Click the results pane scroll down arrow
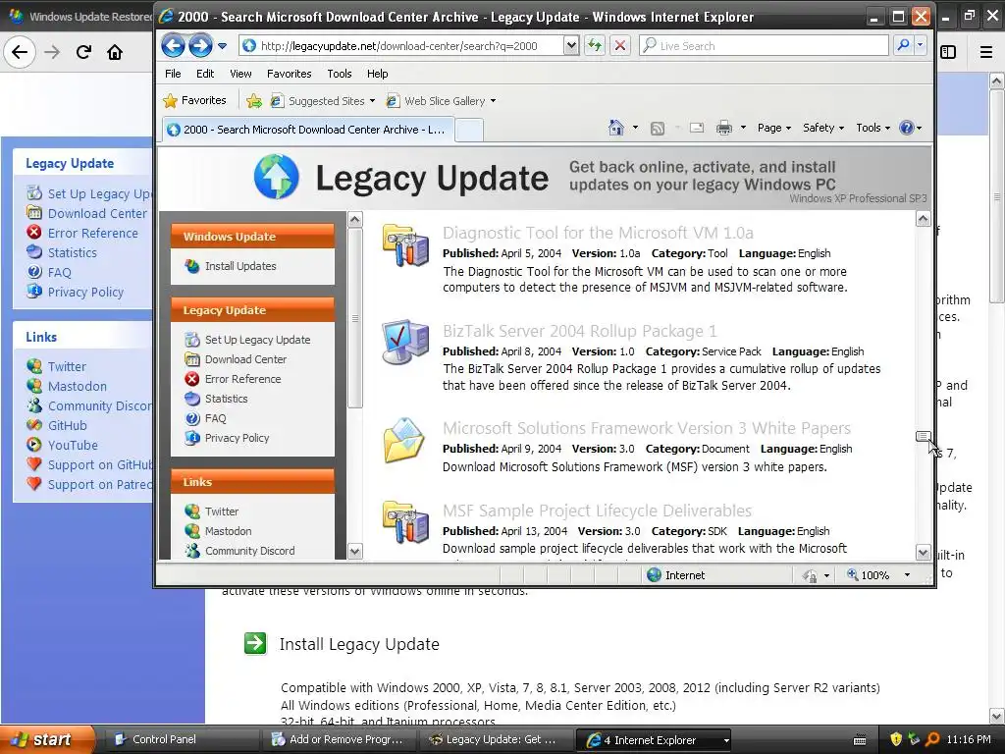Viewport: 1005px width, 754px height. click(x=923, y=552)
